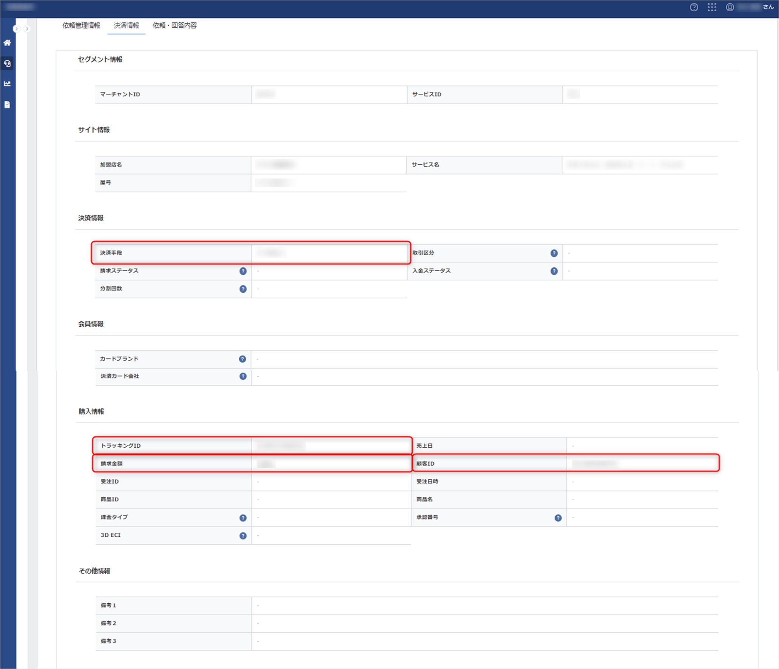The width and height of the screenshot is (779, 669).
Task: Switch to 依頼管理情報 tab
Action: tap(81, 25)
